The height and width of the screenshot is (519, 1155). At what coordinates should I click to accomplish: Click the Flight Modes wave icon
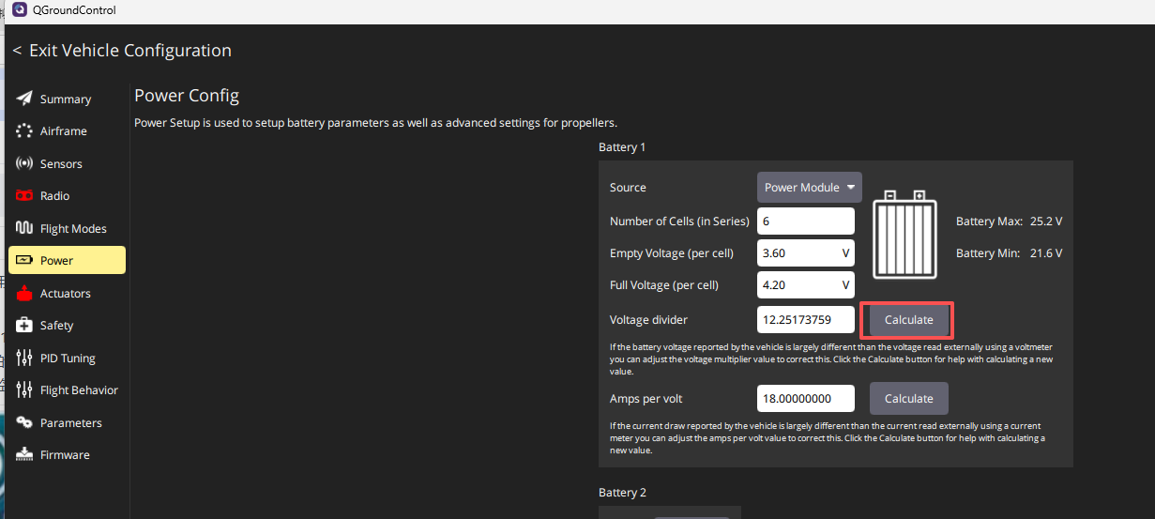(x=24, y=228)
